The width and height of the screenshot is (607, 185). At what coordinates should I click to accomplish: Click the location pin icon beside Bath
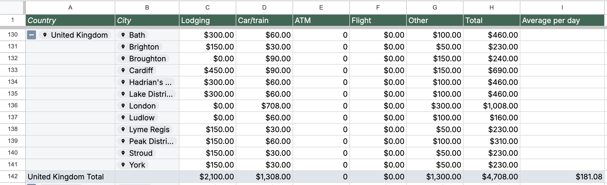(x=123, y=35)
